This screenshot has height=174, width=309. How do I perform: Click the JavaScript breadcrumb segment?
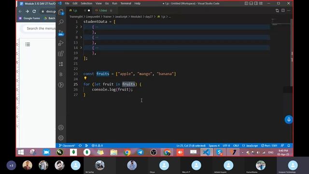[121, 16]
